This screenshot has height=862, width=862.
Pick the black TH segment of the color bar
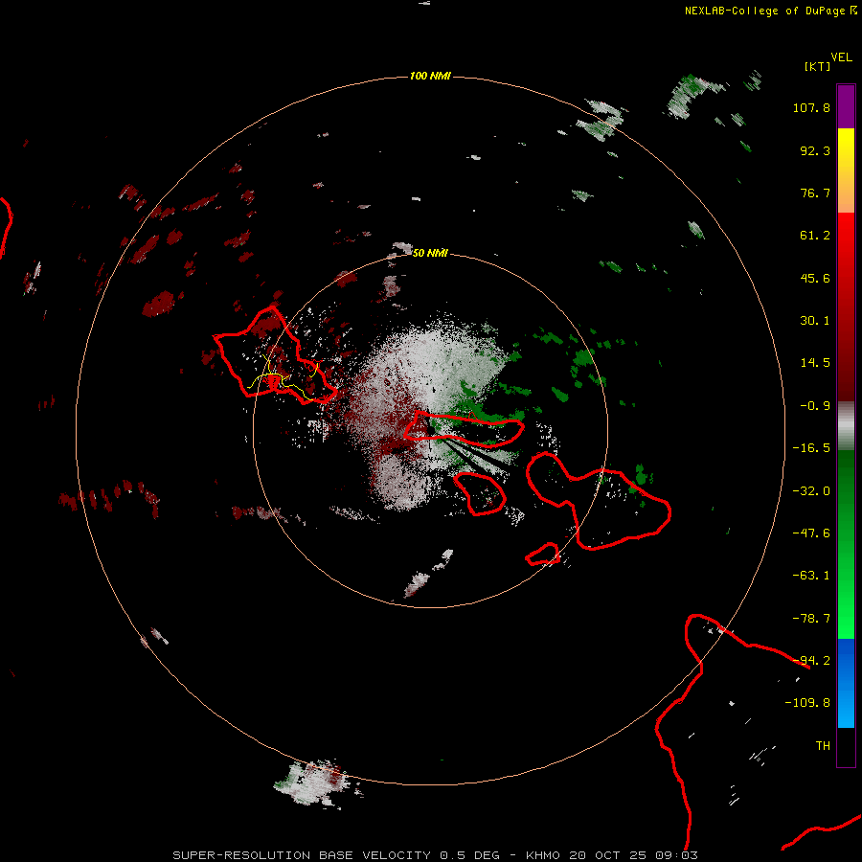click(846, 747)
